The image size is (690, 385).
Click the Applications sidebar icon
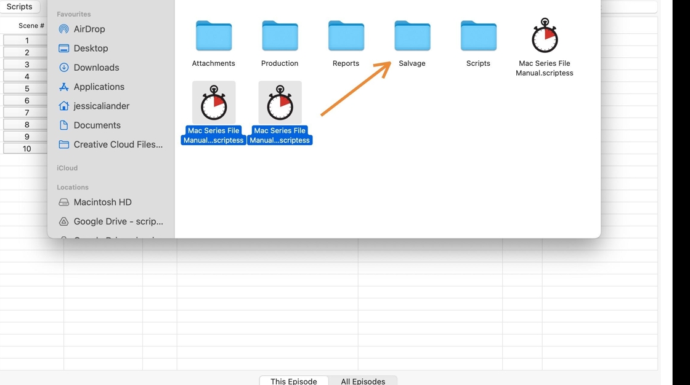tap(64, 87)
